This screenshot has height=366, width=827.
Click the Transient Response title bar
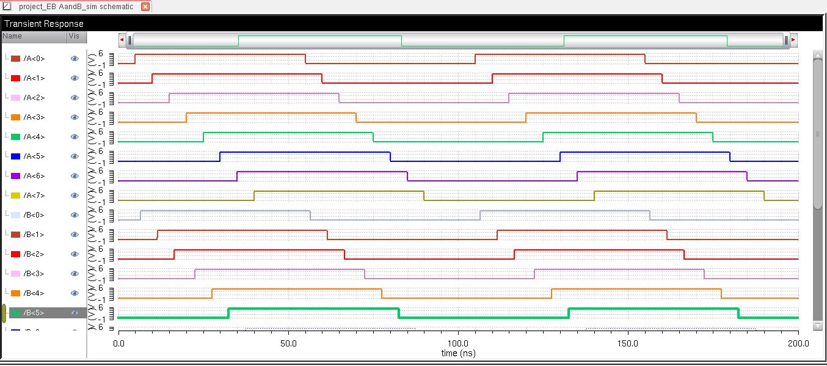[413, 24]
